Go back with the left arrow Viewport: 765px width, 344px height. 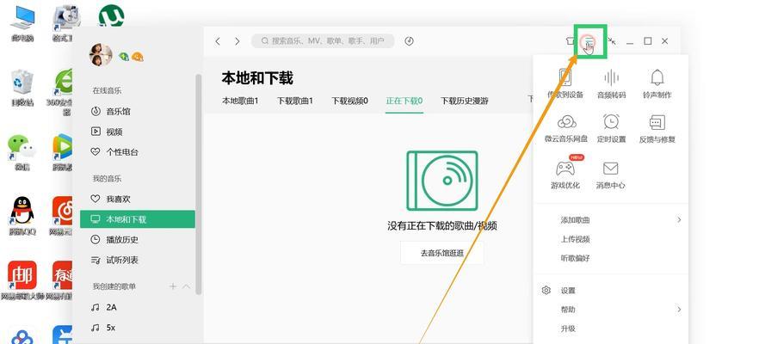pos(218,41)
